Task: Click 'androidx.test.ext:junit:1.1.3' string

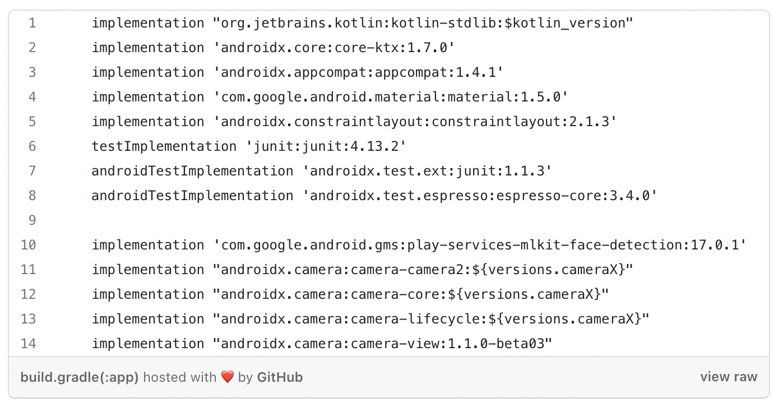Action: (x=427, y=171)
